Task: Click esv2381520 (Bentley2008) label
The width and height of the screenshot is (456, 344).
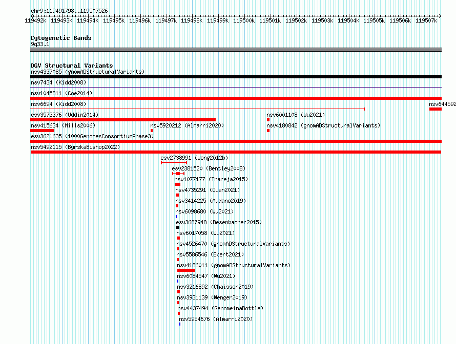Action: [209, 168]
